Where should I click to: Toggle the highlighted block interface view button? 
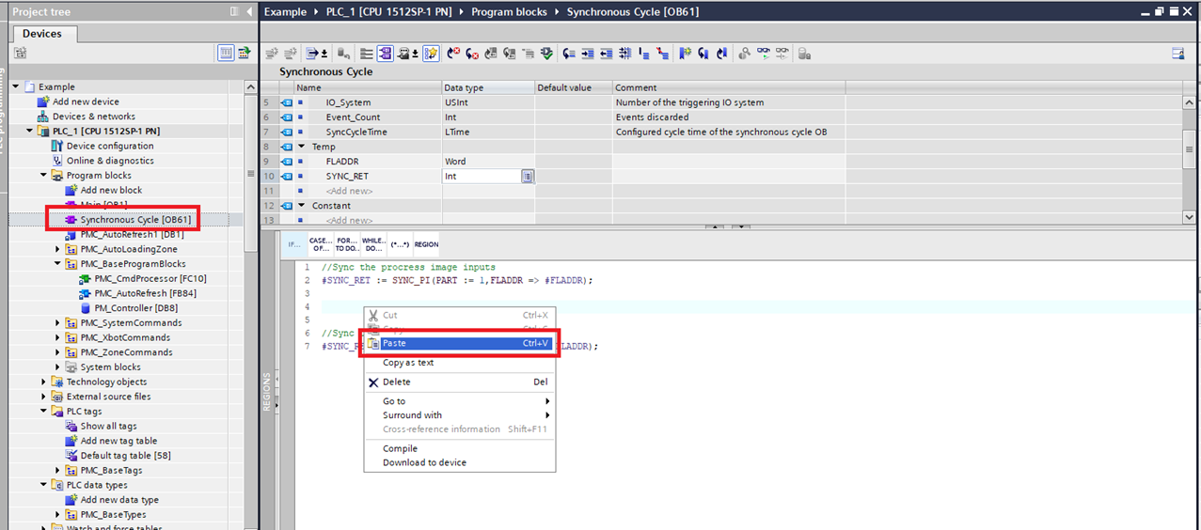click(x=385, y=54)
